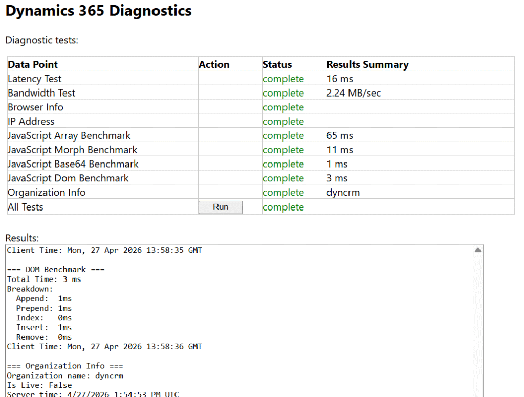The height and width of the screenshot is (397, 524).
Task: Click the 'Results Summary' column header
Action: pyautogui.click(x=367, y=64)
